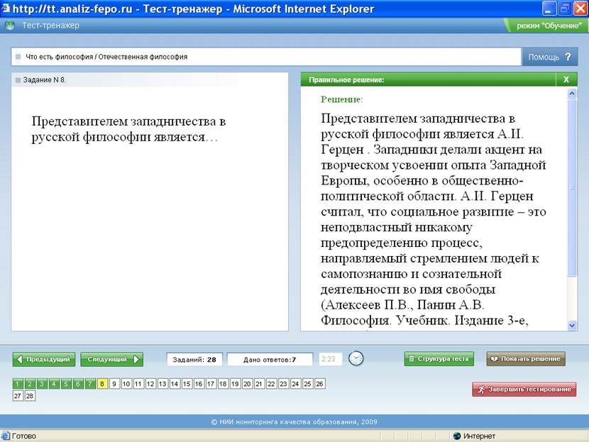Jump to question 17
The image size is (589, 442).
click(x=211, y=384)
